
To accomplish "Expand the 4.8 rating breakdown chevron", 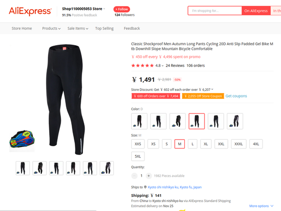I will 162,66.
